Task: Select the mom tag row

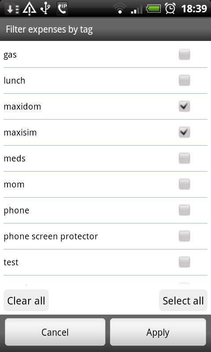Action: click(x=105, y=184)
